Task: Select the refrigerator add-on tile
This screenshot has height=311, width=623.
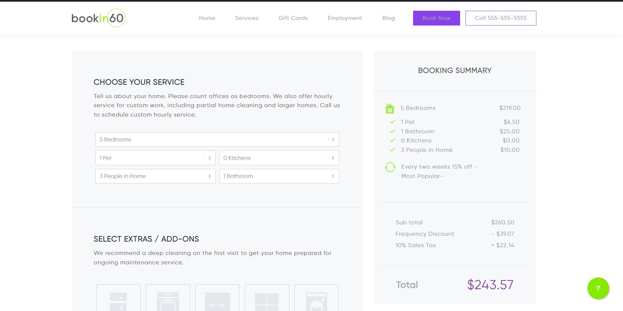Action: tap(119, 298)
